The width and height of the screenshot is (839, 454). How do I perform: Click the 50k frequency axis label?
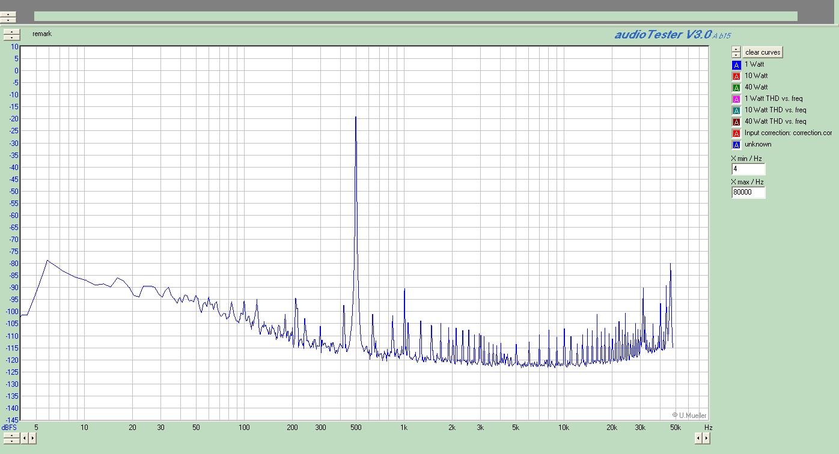pos(676,428)
